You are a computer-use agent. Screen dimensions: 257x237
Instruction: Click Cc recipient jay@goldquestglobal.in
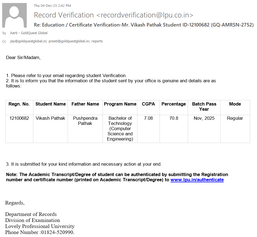(28, 41)
